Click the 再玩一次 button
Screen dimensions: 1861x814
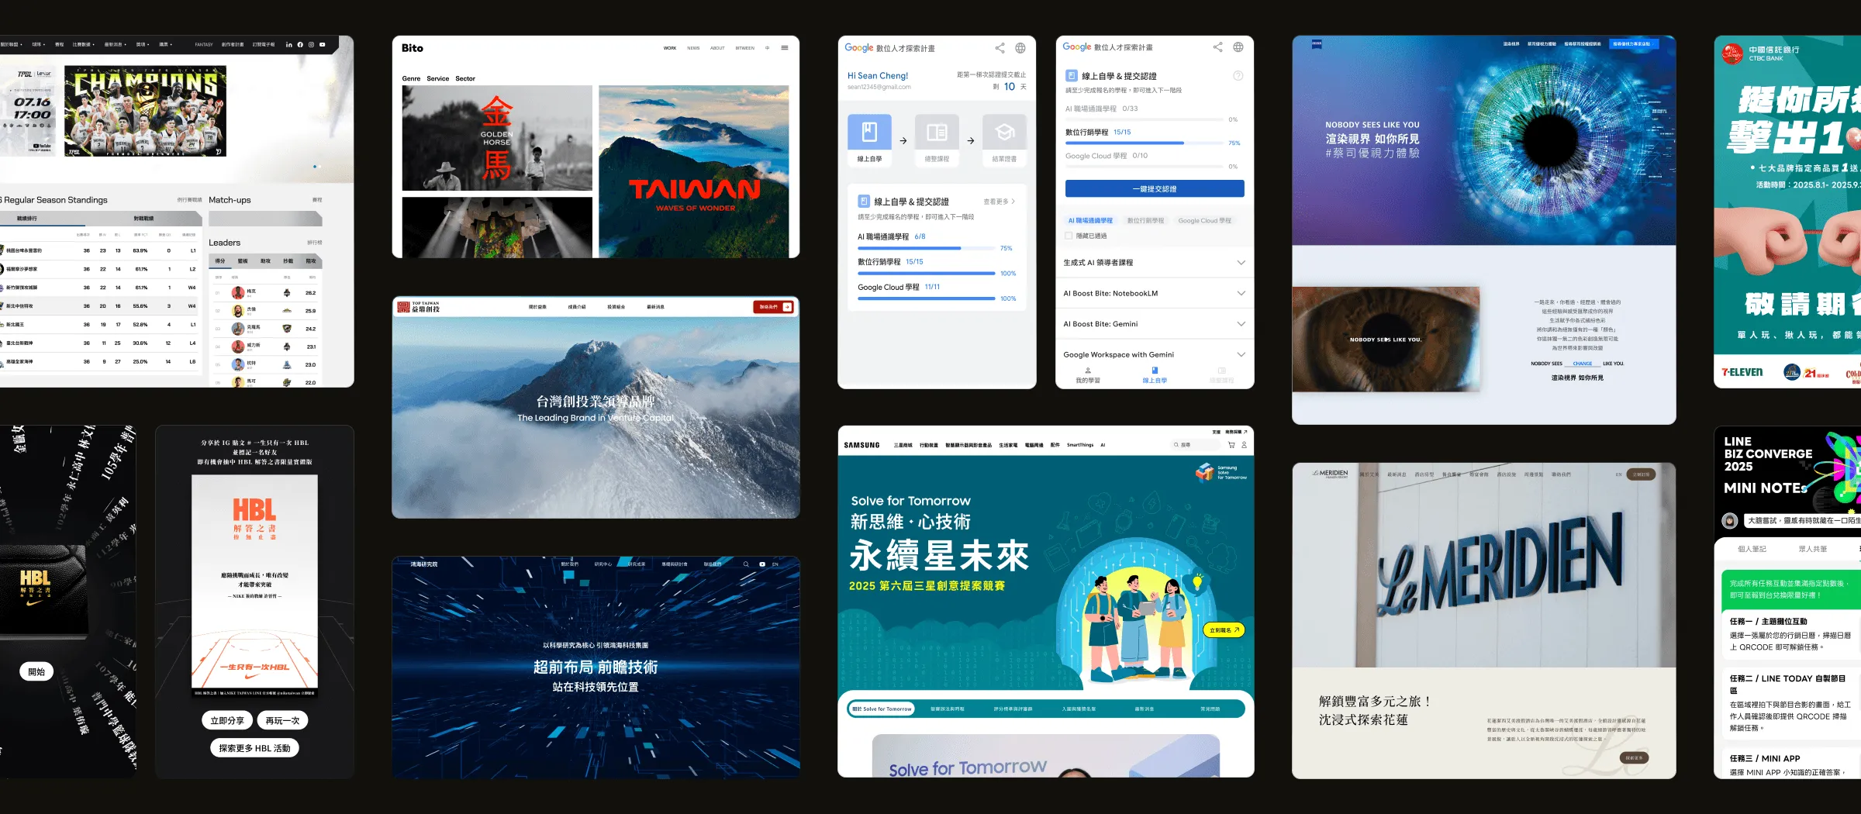pos(282,721)
